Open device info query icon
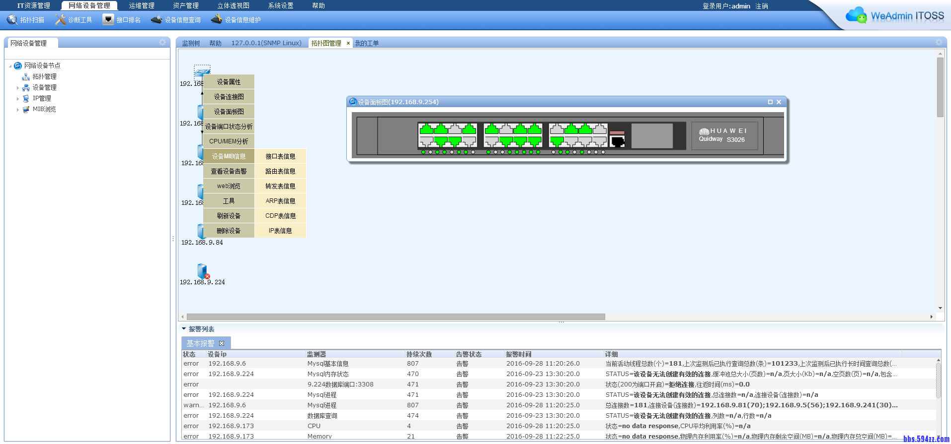This screenshot has width=951, height=444. coord(157,20)
